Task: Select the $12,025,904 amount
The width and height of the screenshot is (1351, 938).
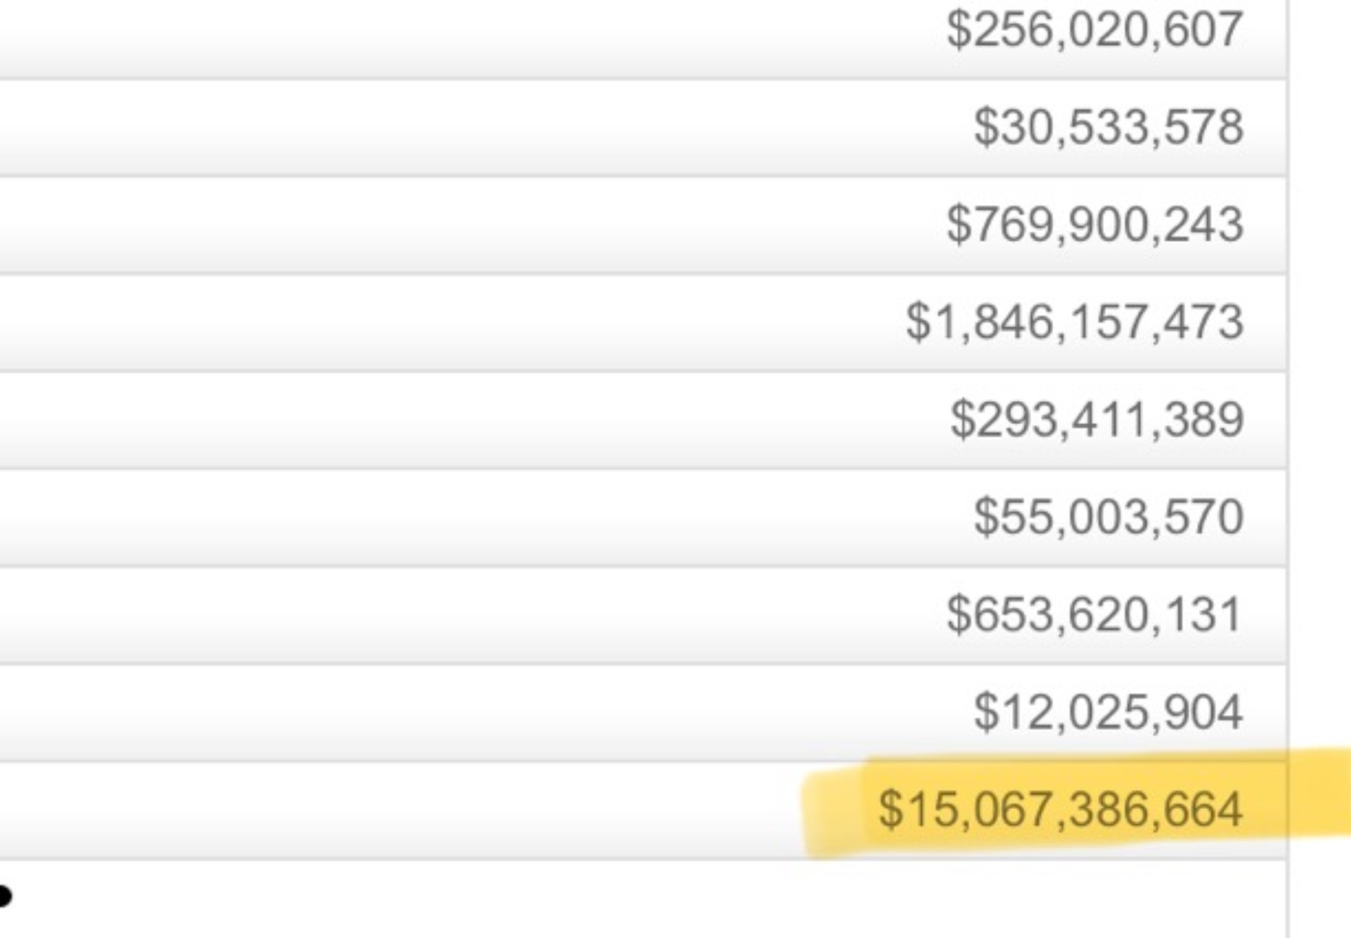Action: click(x=1108, y=712)
